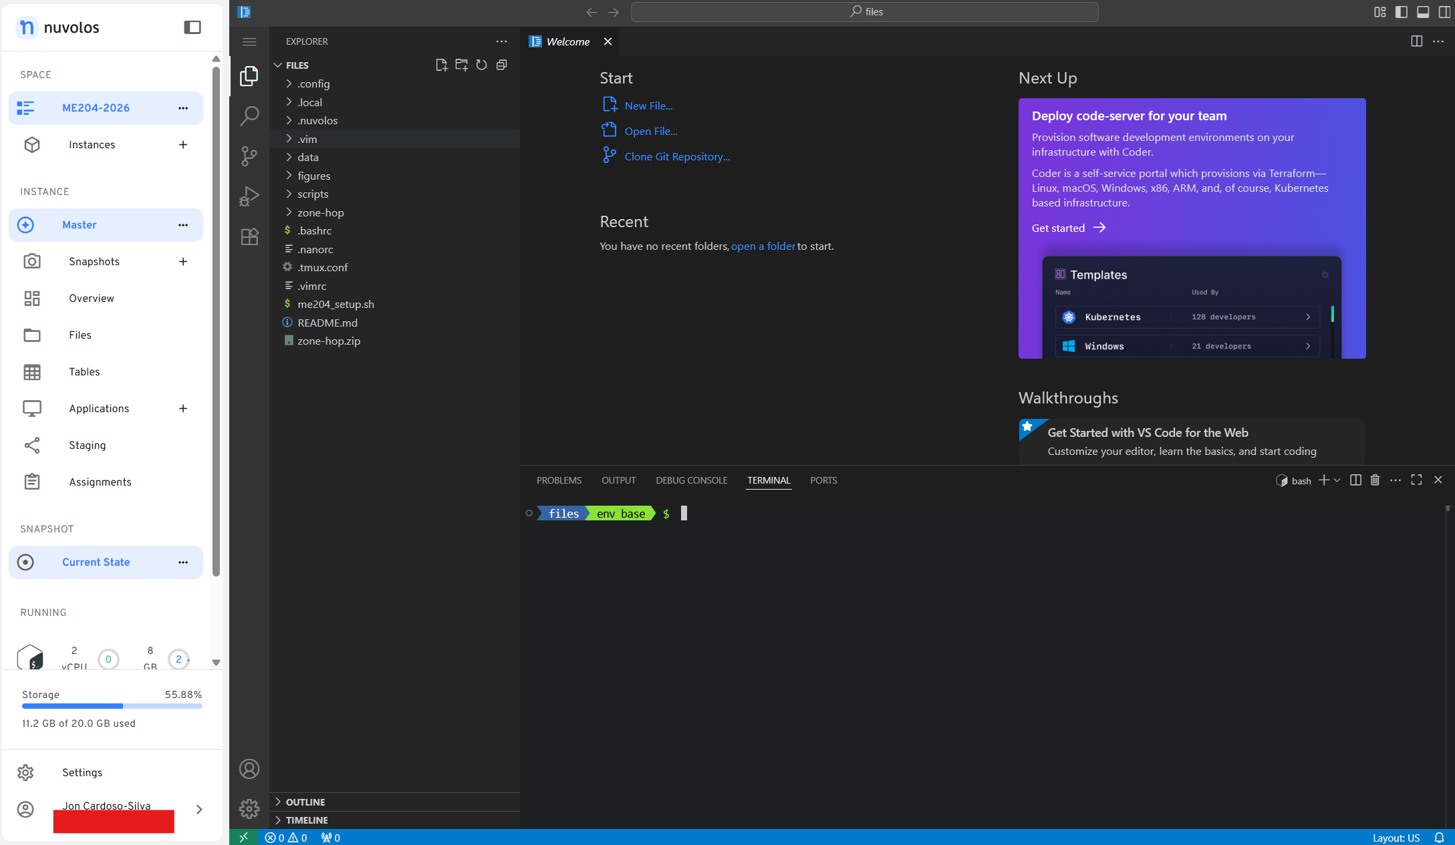Click the 'open a folder' link
1455x845 pixels.
tap(763, 246)
